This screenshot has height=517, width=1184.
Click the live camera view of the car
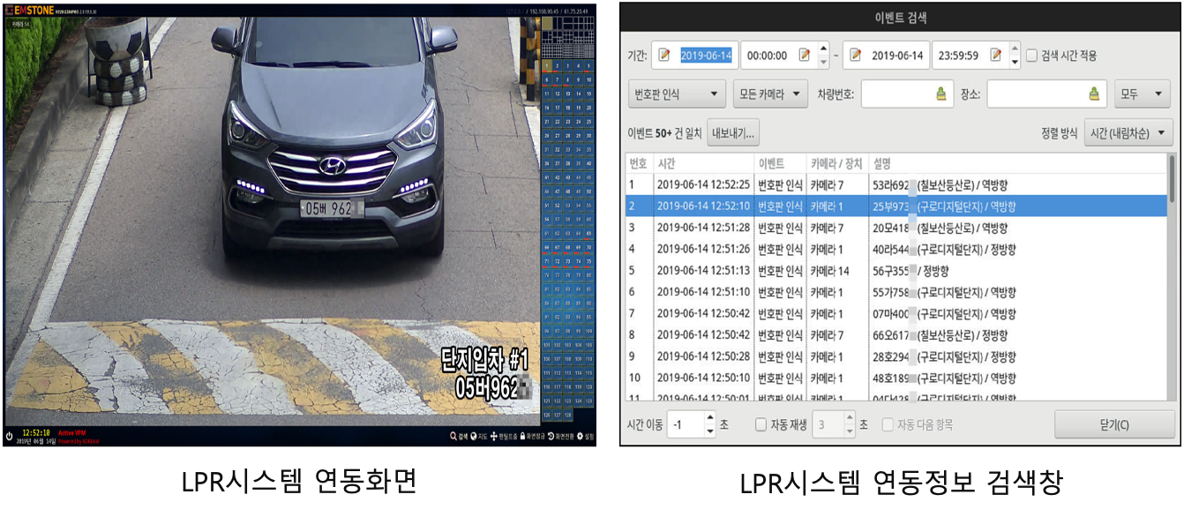point(272,221)
